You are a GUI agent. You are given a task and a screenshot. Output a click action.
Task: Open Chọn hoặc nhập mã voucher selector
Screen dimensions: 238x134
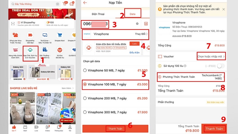pos(211,56)
